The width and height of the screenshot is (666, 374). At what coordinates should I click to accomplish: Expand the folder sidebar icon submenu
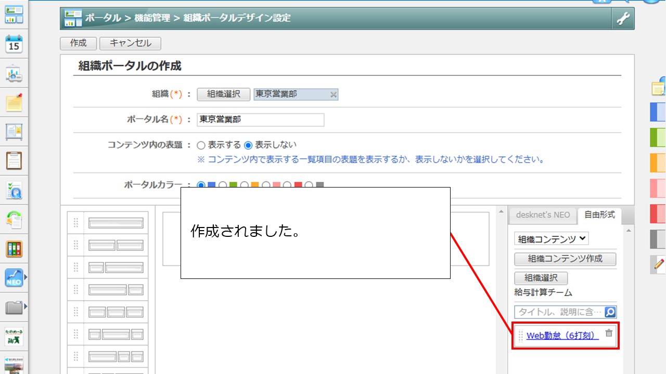pyautogui.click(x=25, y=308)
